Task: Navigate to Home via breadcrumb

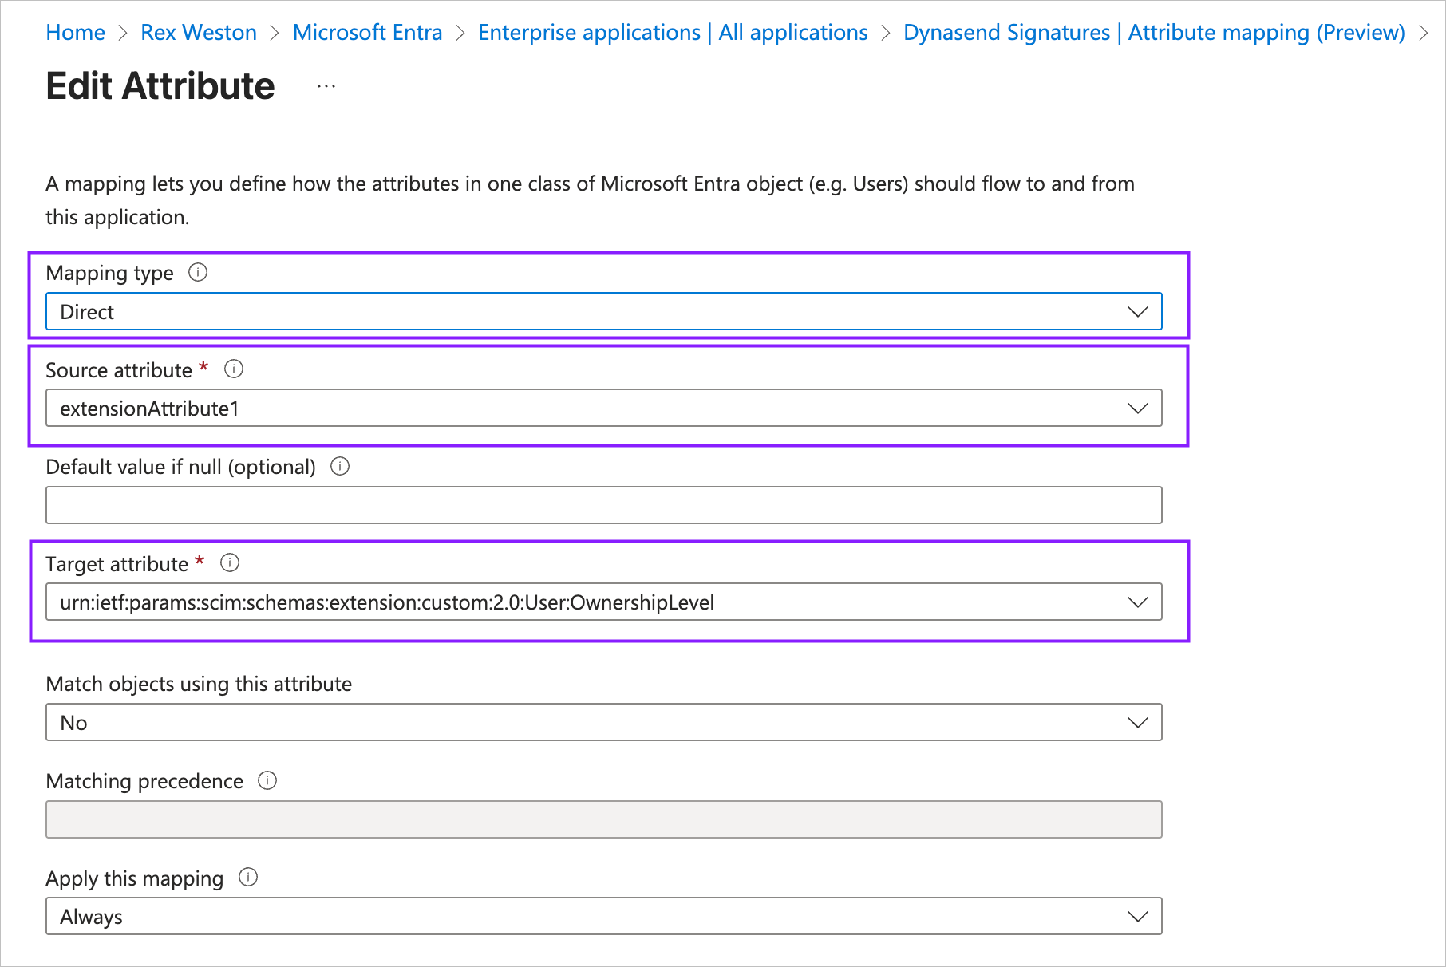Action: pyautogui.click(x=75, y=33)
